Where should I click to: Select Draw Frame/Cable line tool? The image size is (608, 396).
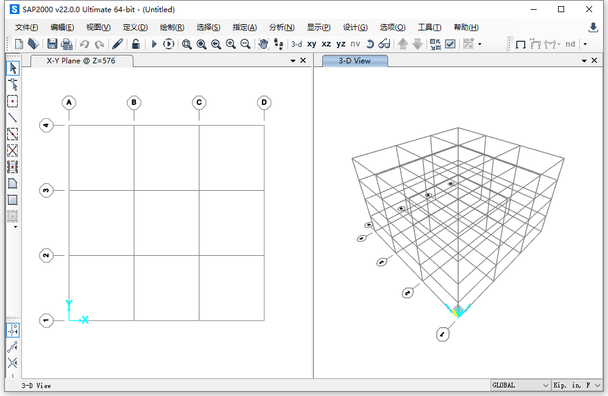point(12,118)
